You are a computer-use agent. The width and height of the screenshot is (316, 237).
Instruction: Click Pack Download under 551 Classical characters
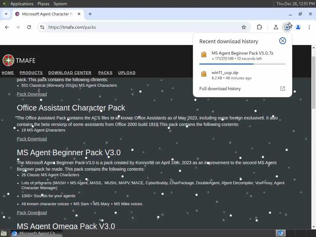[x=32, y=94]
